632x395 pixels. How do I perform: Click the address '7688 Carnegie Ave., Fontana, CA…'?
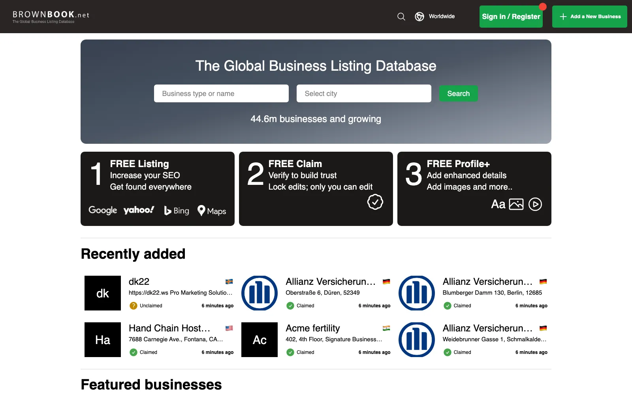coord(176,339)
